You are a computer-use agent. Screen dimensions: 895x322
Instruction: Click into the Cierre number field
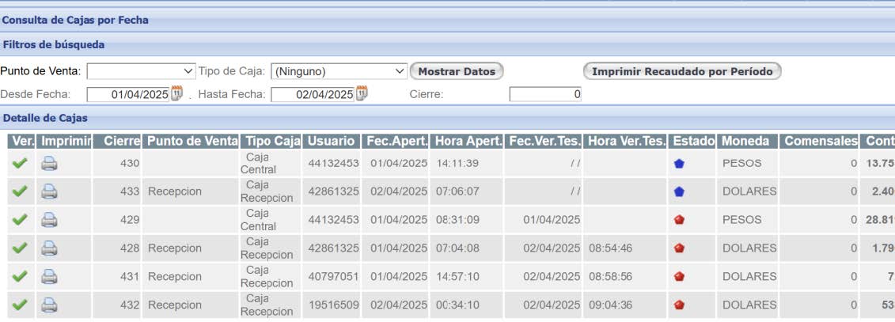coord(545,94)
